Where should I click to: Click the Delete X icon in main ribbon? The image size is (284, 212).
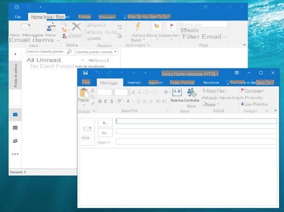tap(76, 27)
